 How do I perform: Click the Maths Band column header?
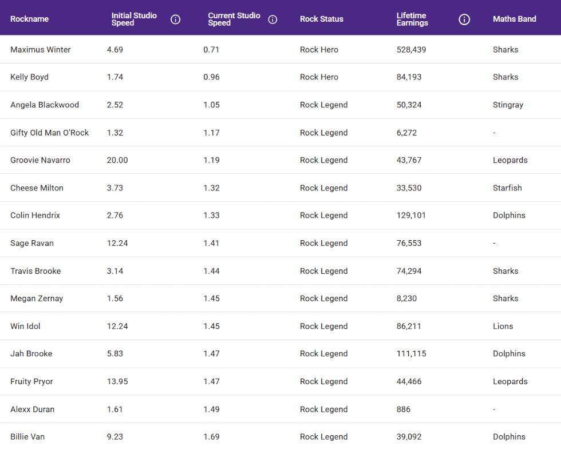[x=514, y=19]
